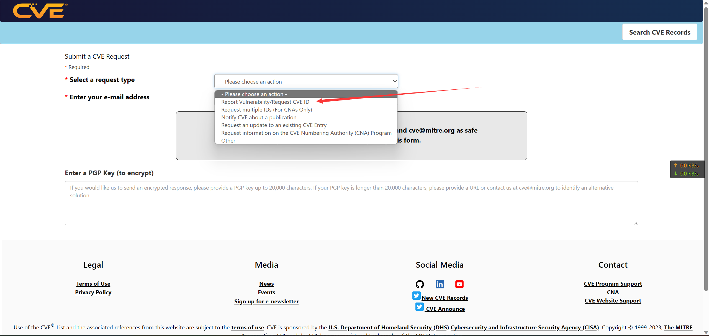Click Sign up for e-newsletter link
Screen dimensions: 709x336
pos(266,301)
